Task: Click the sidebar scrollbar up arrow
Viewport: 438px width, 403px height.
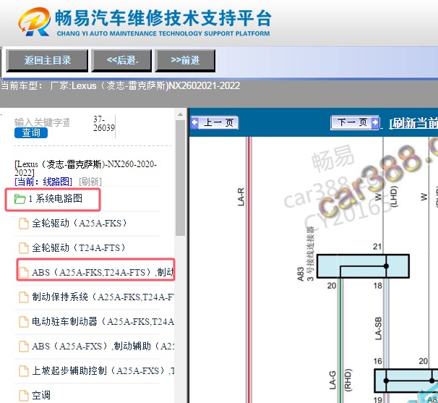Action: (180, 114)
